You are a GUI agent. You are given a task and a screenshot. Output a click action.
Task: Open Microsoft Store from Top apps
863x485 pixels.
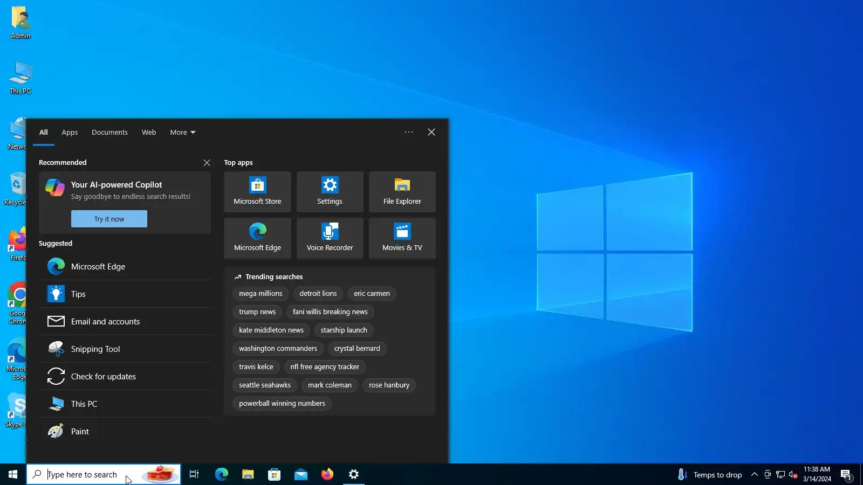(257, 192)
